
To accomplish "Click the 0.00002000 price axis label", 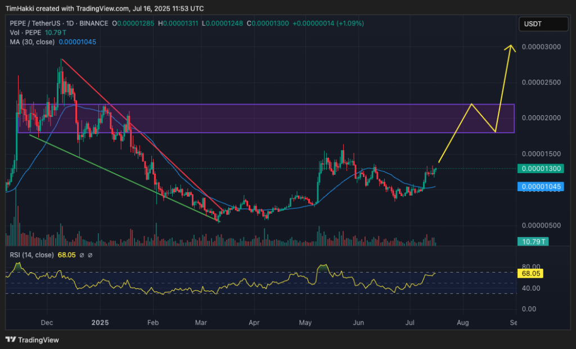I will (541, 118).
